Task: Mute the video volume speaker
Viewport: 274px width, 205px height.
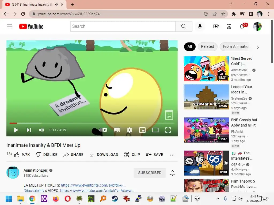Action: 41,130
